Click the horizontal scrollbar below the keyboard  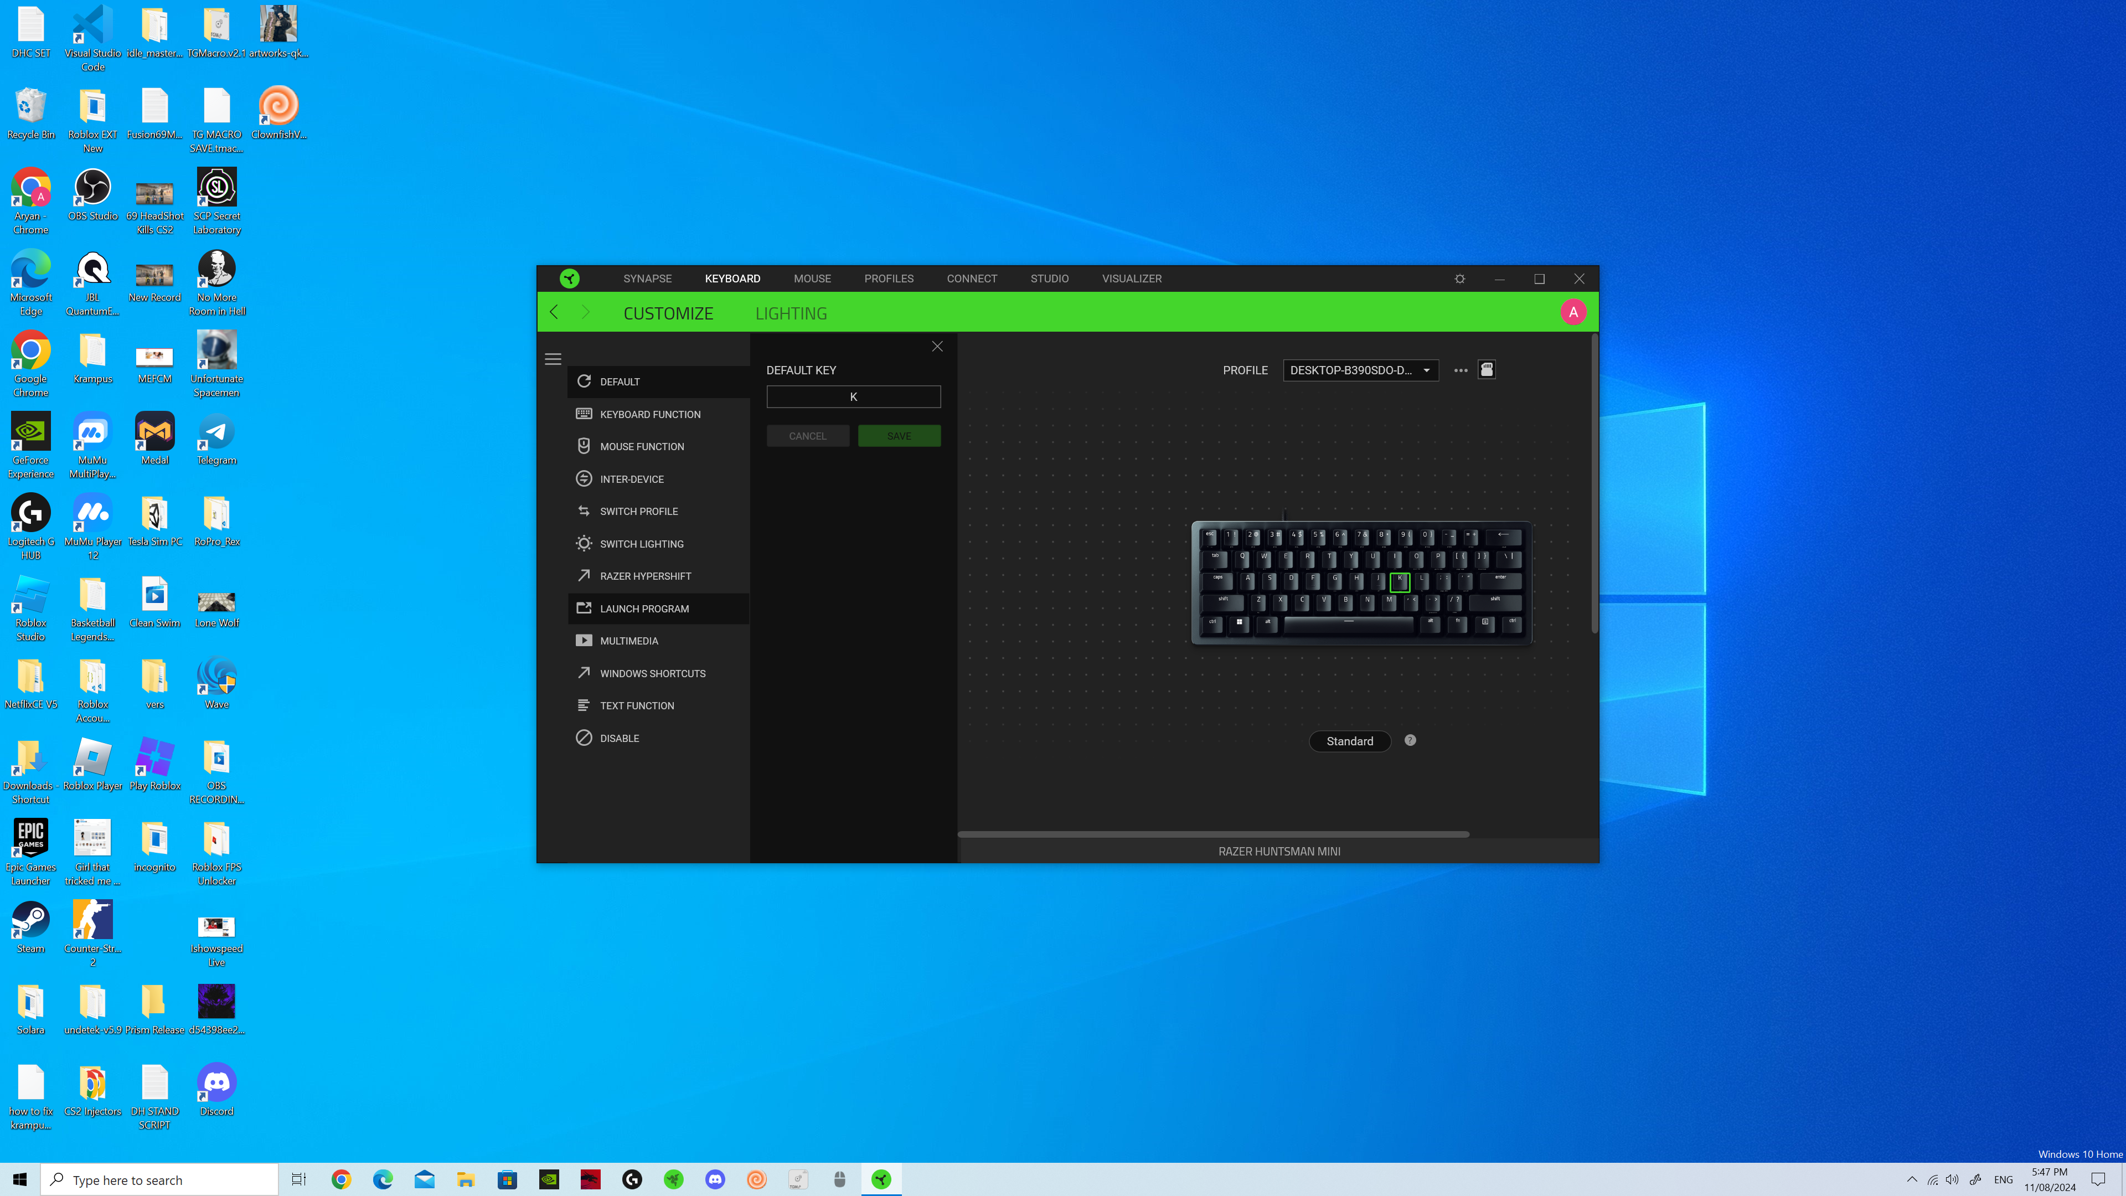click(x=1212, y=834)
